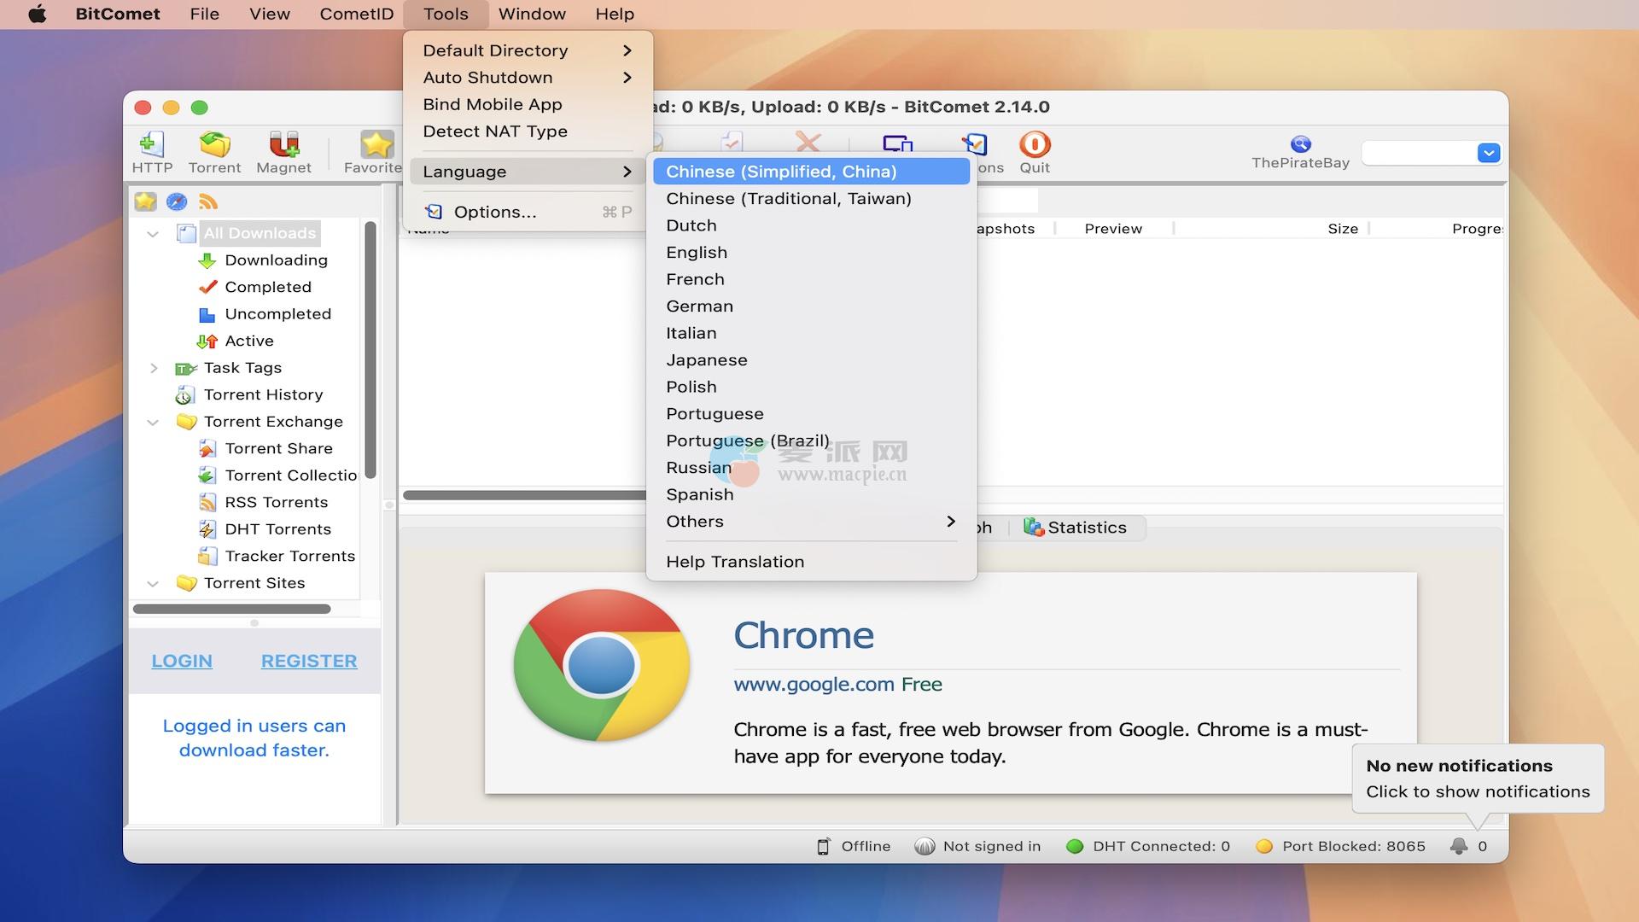
Task: Click the sidebar horizontal scrollbar
Action: (231, 609)
